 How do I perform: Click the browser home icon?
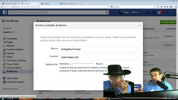[x=161, y=7]
